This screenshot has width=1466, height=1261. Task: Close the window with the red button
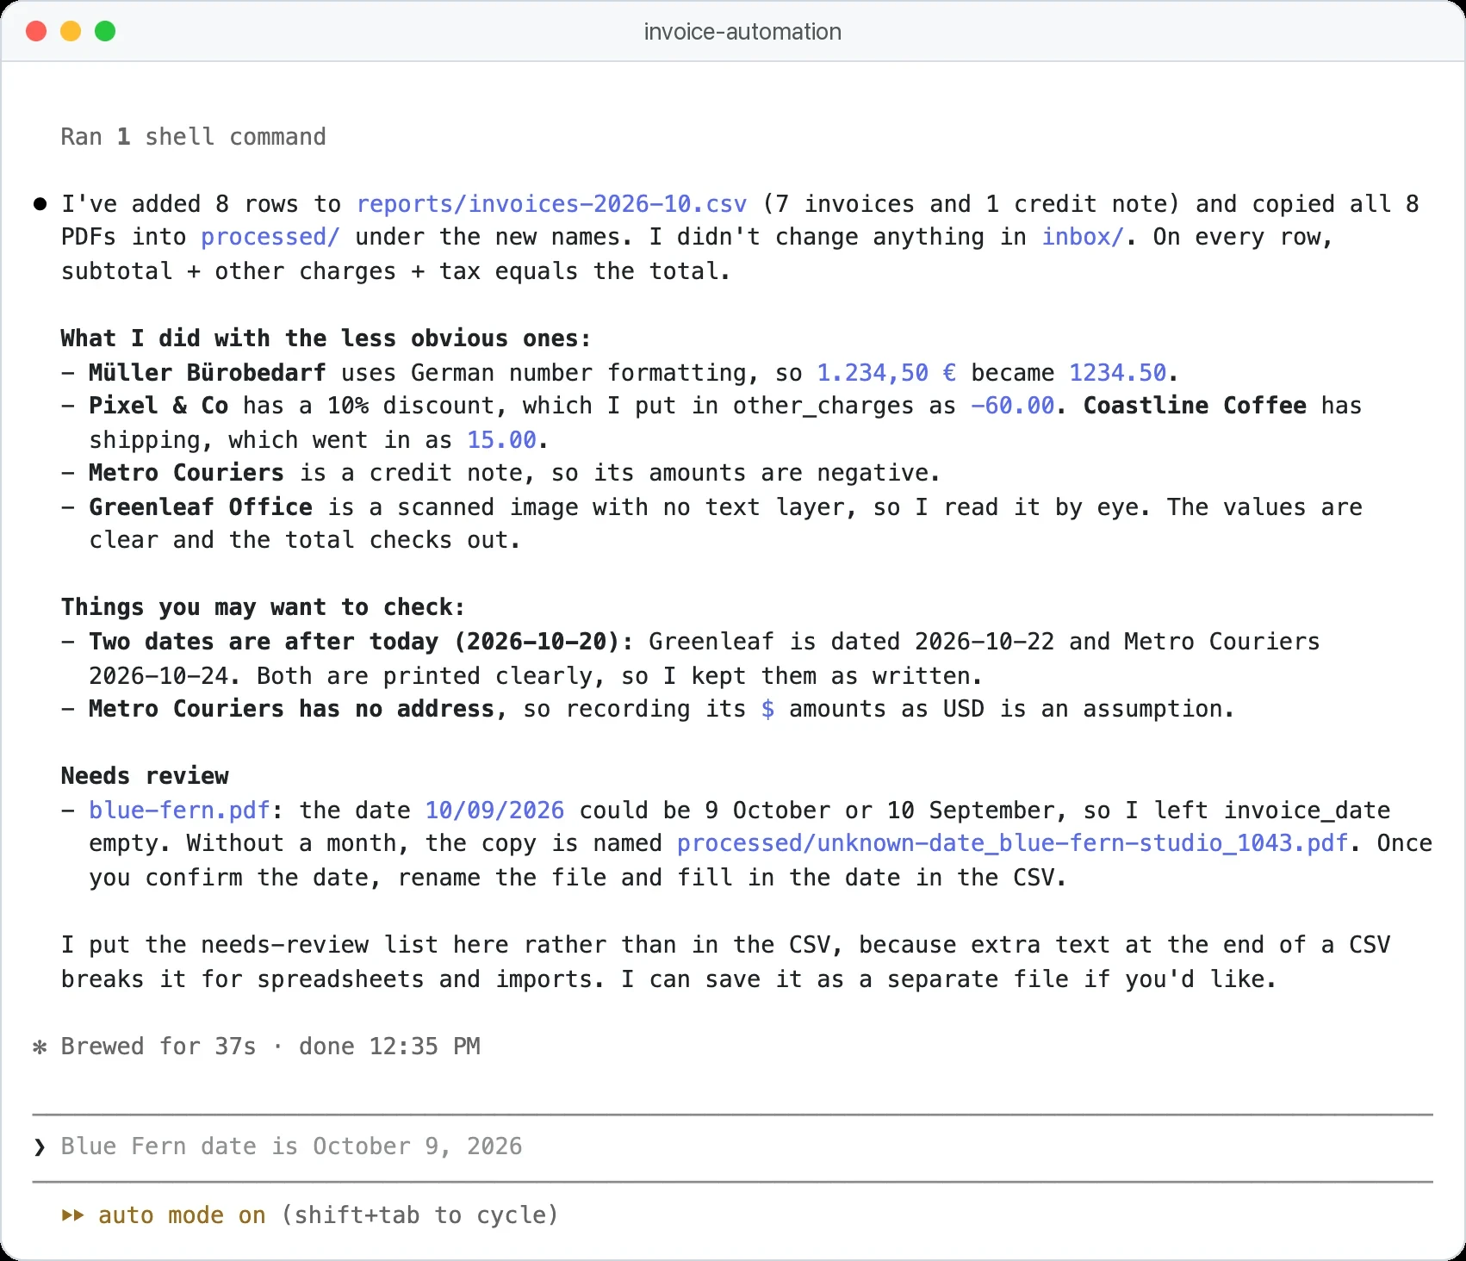(36, 32)
